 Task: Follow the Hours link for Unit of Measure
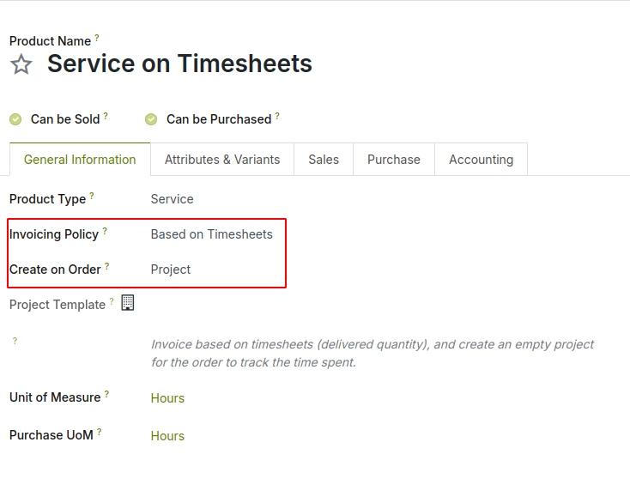(167, 398)
